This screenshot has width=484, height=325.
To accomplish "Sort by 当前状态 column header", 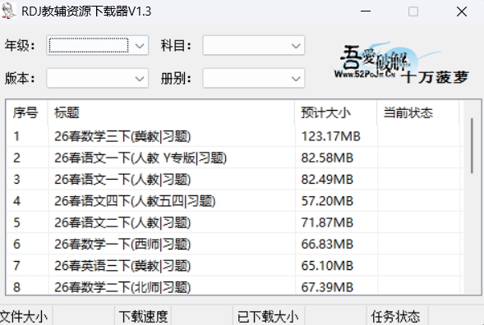I will [418, 112].
